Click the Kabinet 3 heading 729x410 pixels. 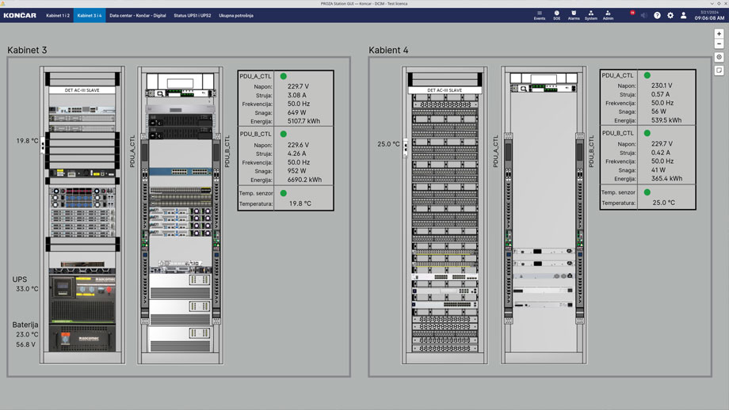pos(27,50)
